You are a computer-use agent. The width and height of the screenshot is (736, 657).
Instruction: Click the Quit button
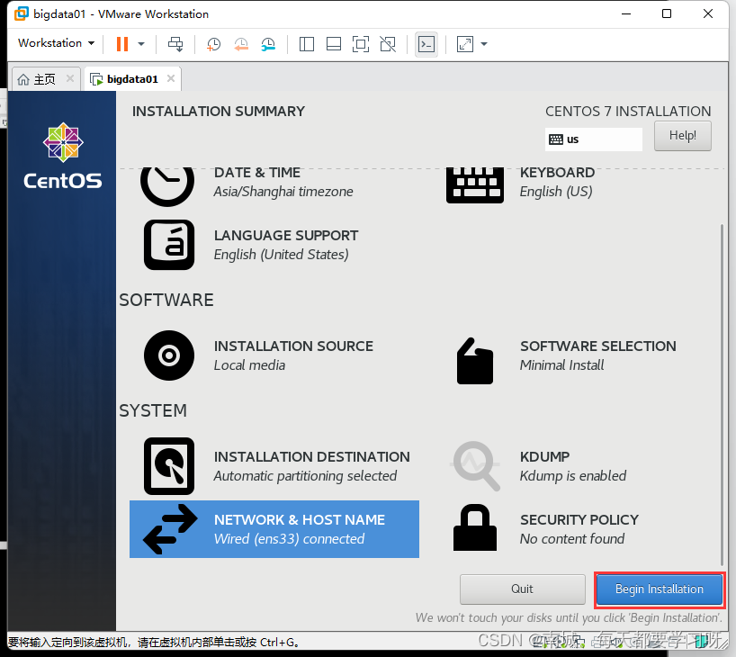coord(523,589)
